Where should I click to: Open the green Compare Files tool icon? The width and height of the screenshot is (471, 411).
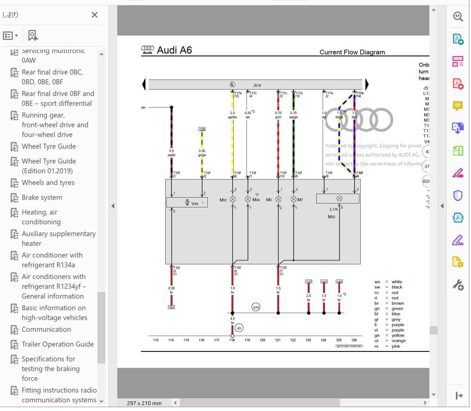click(458, 151)
